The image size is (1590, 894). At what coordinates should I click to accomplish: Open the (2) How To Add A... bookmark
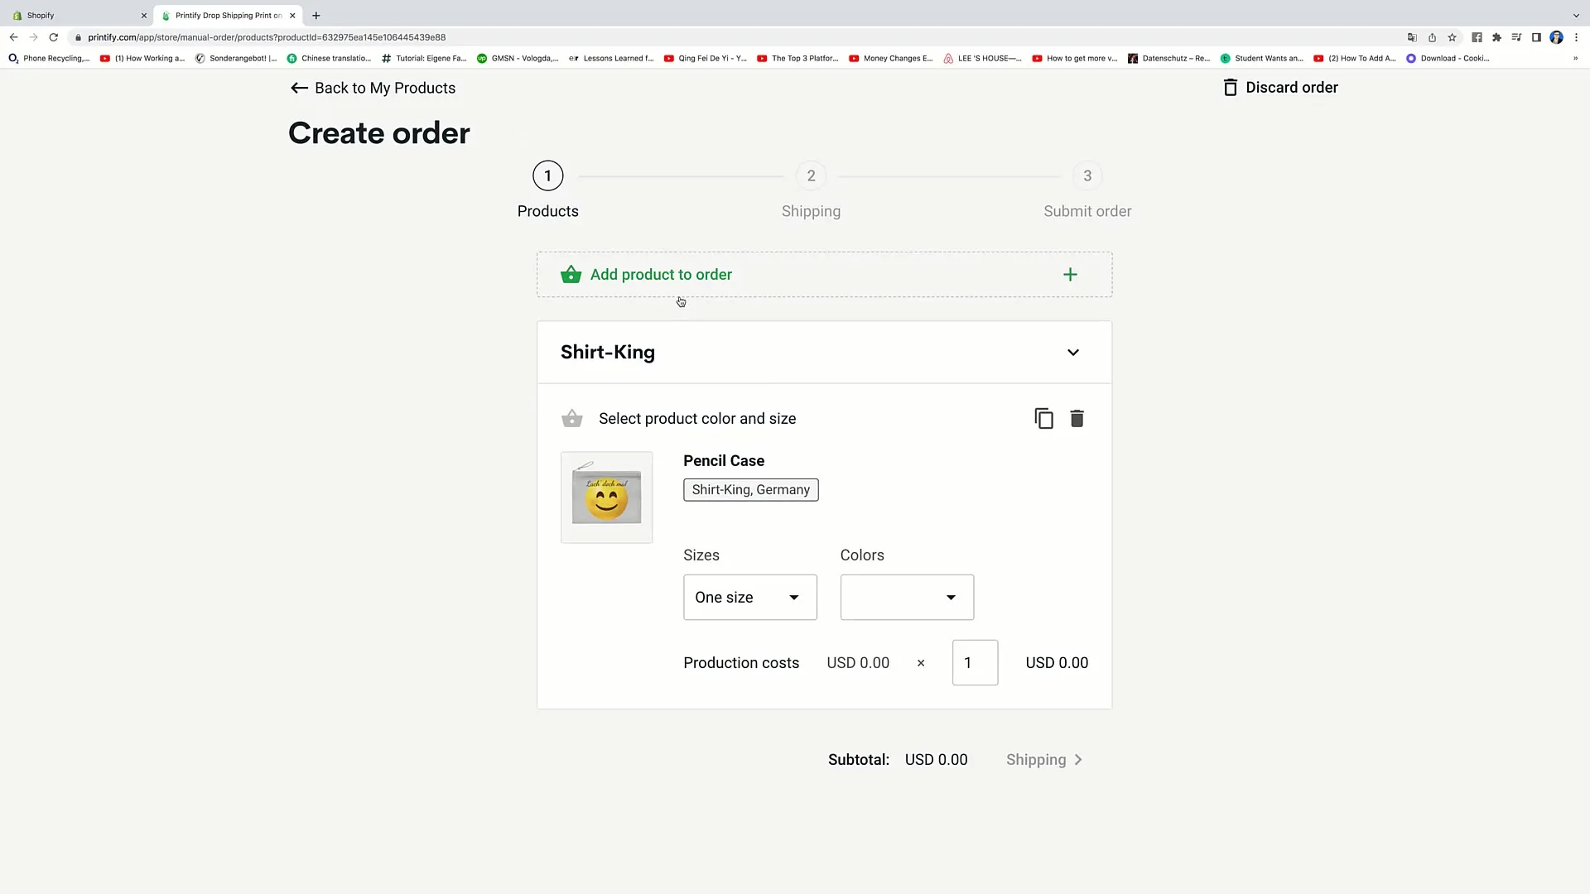point(1355,59)
